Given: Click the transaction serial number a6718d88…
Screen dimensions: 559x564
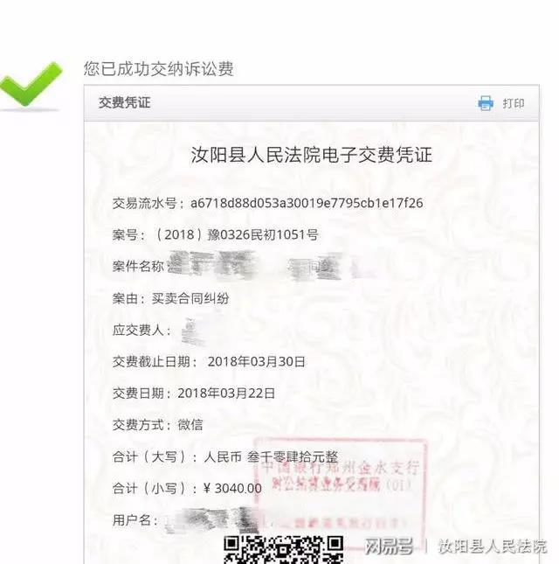Looking at the screenshot, I should click(x=307, y=203).
